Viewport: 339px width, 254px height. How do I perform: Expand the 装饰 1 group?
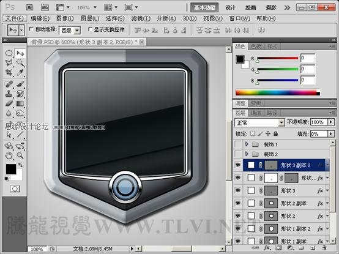tap(247, 144)
